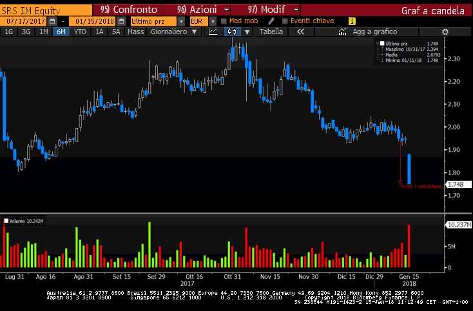Click the Minimo 01/15/18 legend entry
473x311 pixels.
[412, 61]
